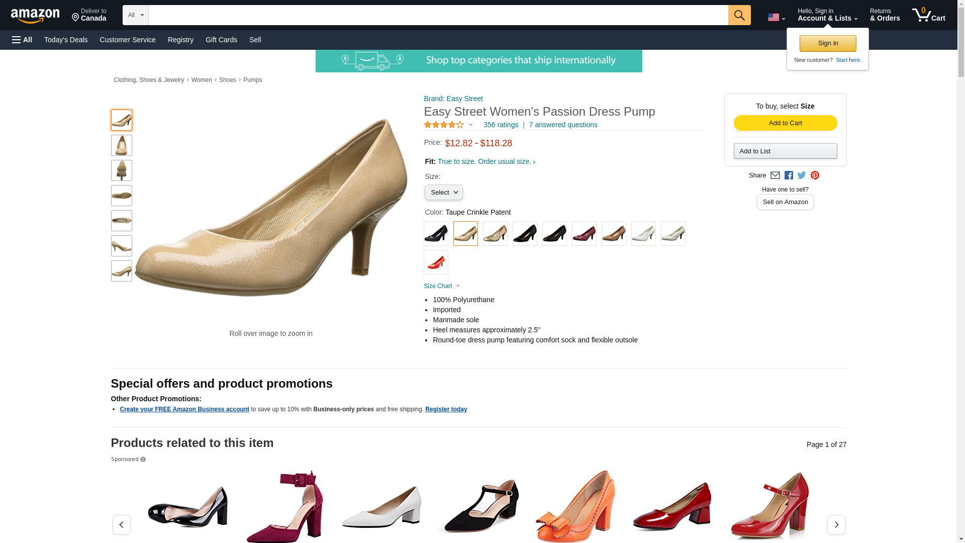965x543 pixels.
Task: Click the search magnifier button
Action: pos(739,15)
